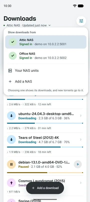Click the battery status bar icon

[81, 6]
